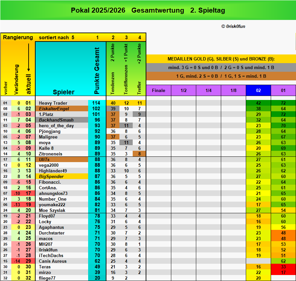
Task: Select total points 114 of Heavy Trader
Action: (x=96, y=103)
